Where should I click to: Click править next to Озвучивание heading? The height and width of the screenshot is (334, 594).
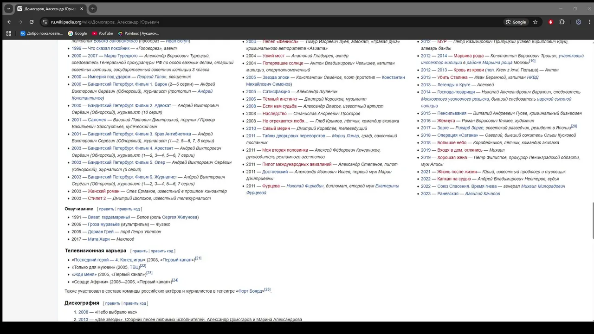[106, 209]
